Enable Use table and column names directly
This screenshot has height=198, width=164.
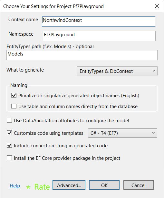click(x=14, y=106)
